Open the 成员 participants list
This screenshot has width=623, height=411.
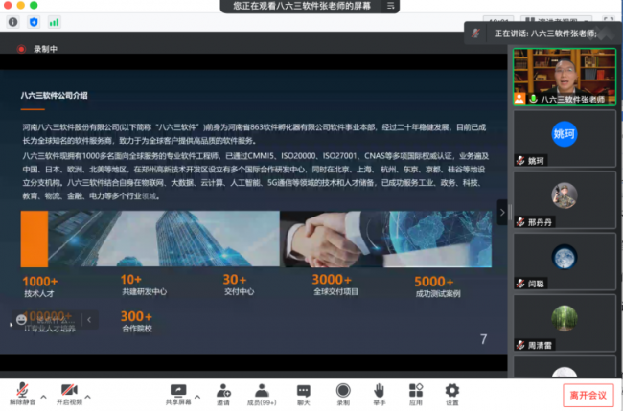(261, 391)
